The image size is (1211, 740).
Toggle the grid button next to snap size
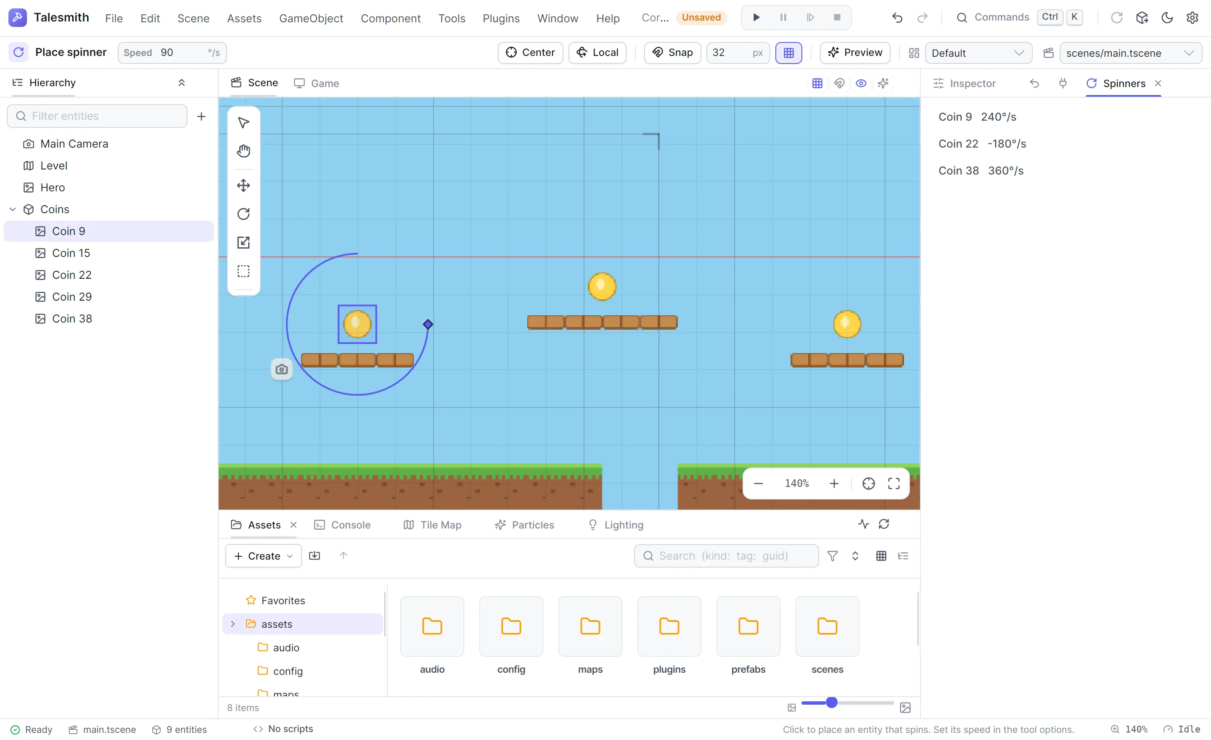[x=788, y=53]
